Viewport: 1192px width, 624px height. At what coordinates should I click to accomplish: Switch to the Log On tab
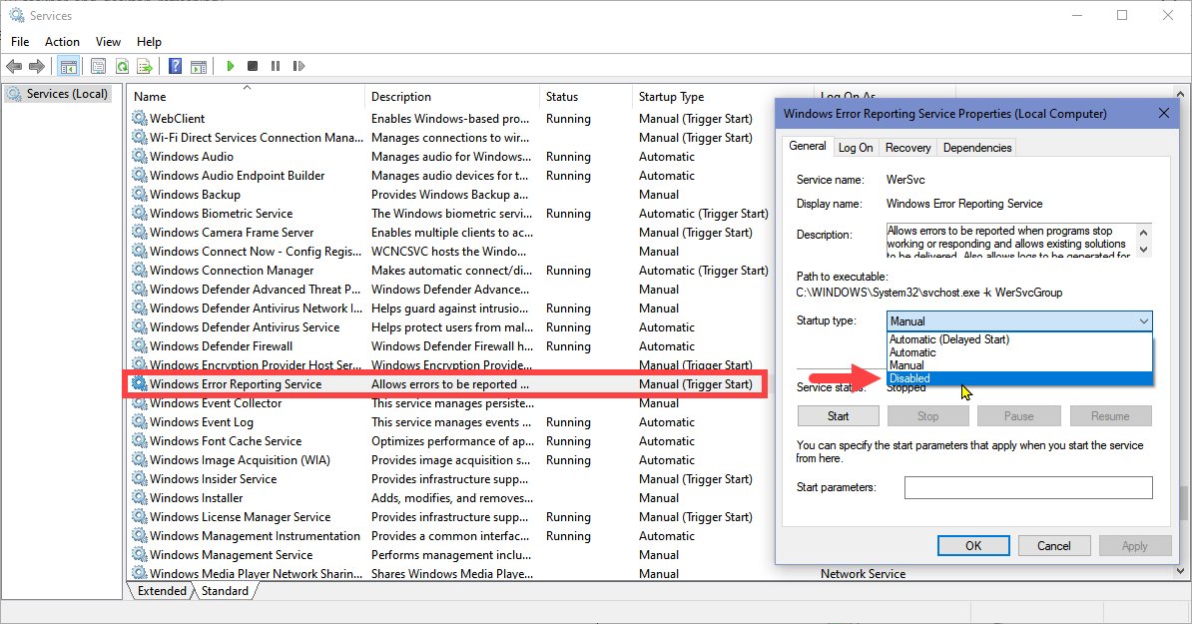pyautogui.click(x=856, y=148)
